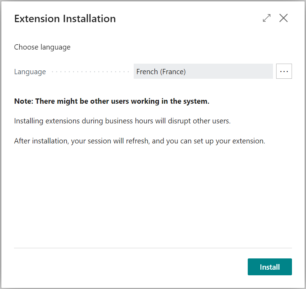Select the Choose language heading
306x289 pixels.
point(42,47)
